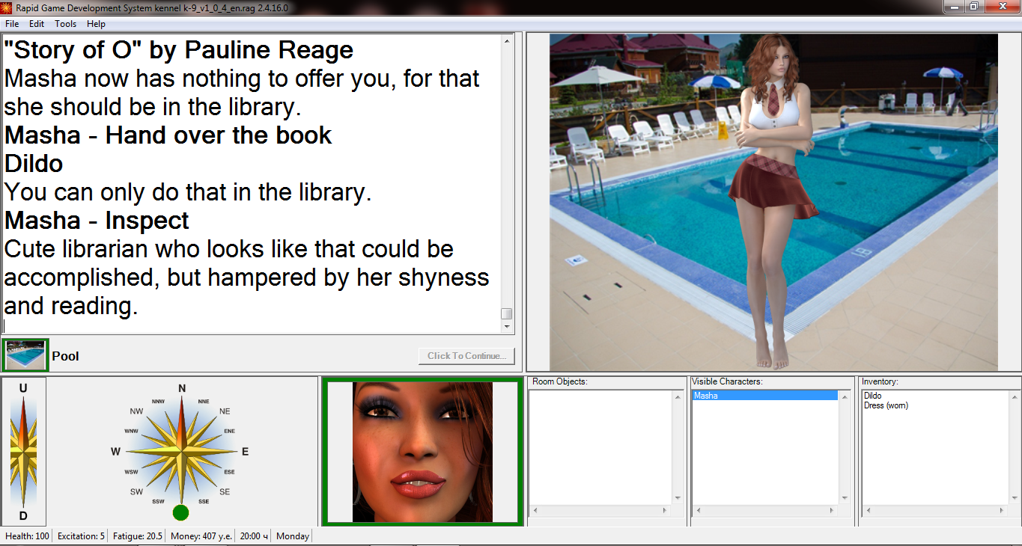The image size is (1022, 546).
Task: Click Room Objects vertical scroll down arrow
Action: [x=678, y=498]
